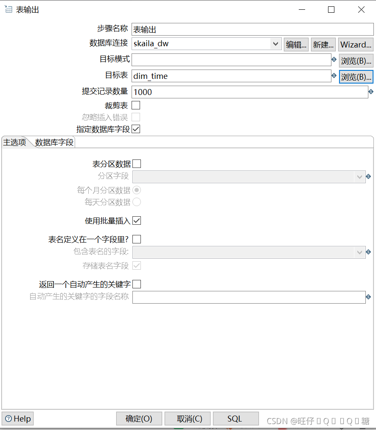Toggle the disabled 忽略插入错误 checkbox
The height and width of the screenshot is (430, 376).
pyautogui.click(x=136, y=117)
